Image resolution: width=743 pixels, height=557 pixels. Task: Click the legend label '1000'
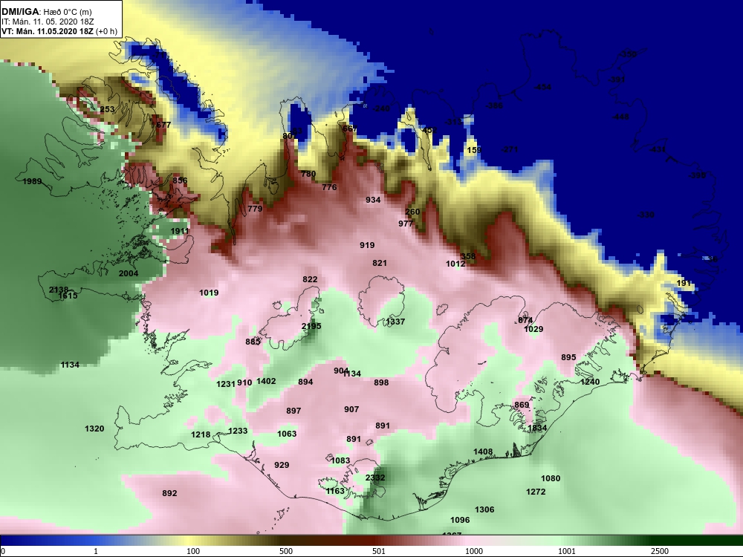pyautogui.click(x=474, y=551)
